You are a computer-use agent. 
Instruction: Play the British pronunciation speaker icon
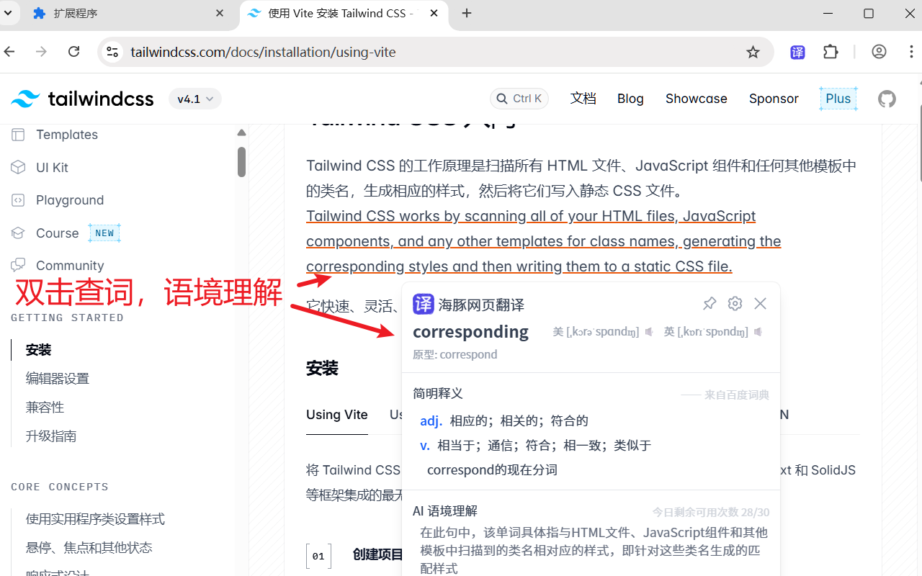[x=758, y=332]
